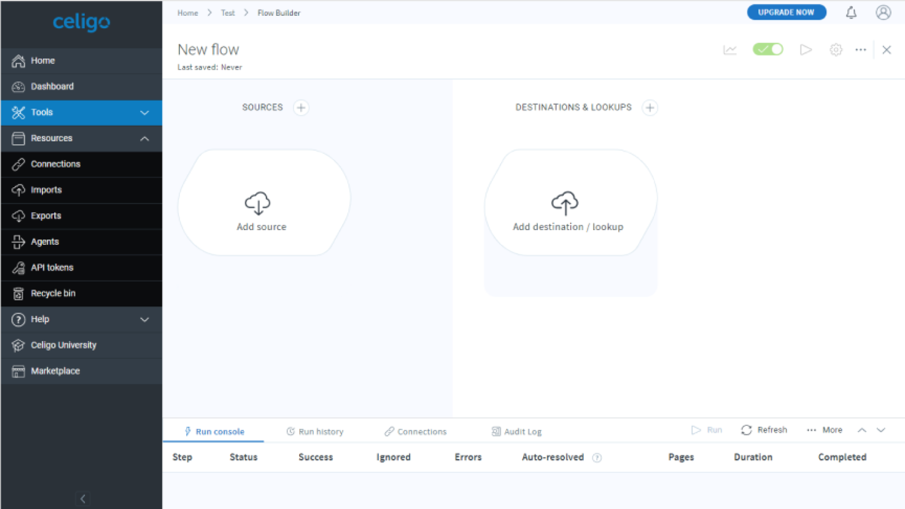This screenshot has height=509, width=905.
Task: Open Exports under Resources
Action: click(81, 216)
